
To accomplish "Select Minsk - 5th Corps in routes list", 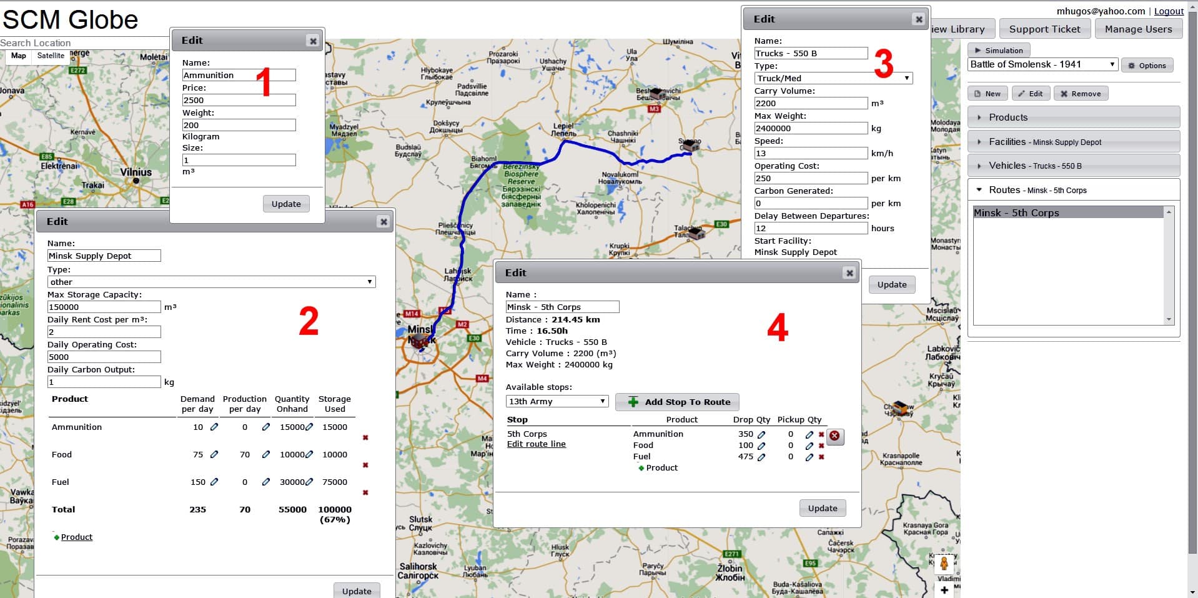I will [x=1069, y=212].
